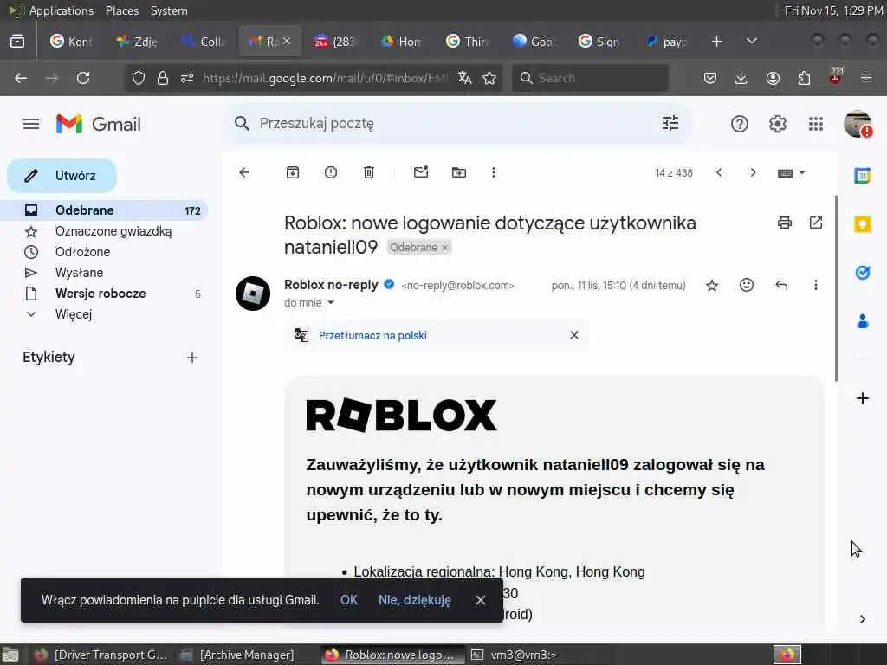This screenshot has width=887, height=665.
Task: Open the Odłożone snoozed folder
Action: [x=82, y=252]
